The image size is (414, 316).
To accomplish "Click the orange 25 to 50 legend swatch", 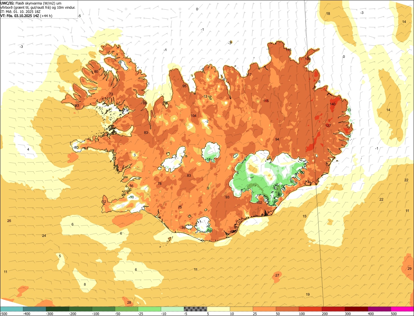I will 265,309.
